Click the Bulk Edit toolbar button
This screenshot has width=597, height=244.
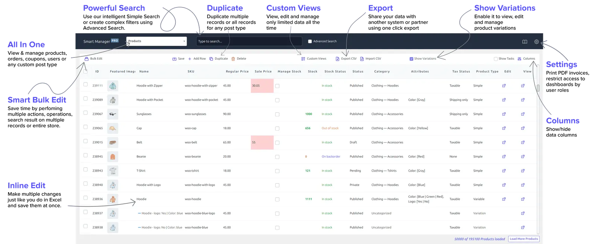pyautogui.click(x=93, y=59)
